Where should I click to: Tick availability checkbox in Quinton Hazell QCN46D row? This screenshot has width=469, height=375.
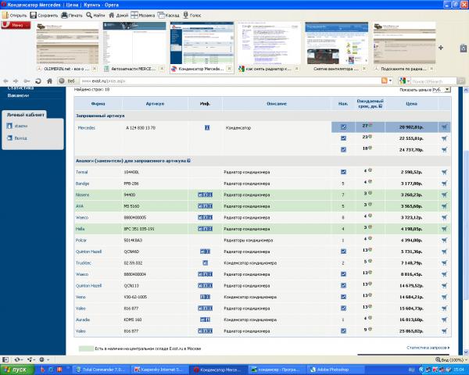(x=343, y=252)
